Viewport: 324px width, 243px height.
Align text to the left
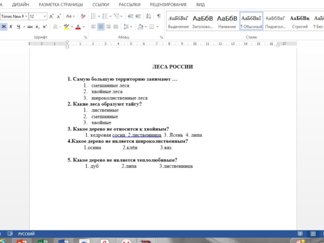point(94,27)
